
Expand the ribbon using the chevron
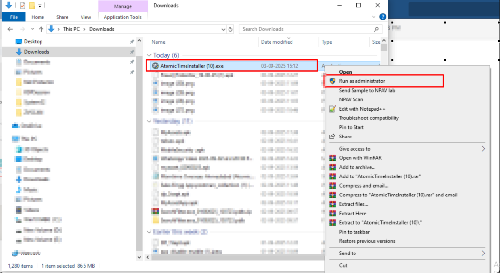[x=373, y=17]
